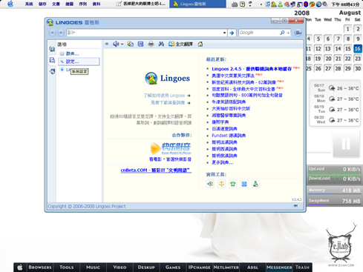The height and width of the screenshot is (272, 363).
Task: Click the copy icon in the toolbar
Action: click(x=131, y=44)
